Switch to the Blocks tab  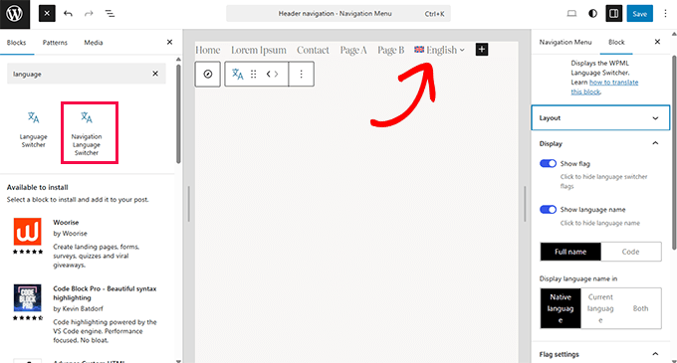pos(16,42)
